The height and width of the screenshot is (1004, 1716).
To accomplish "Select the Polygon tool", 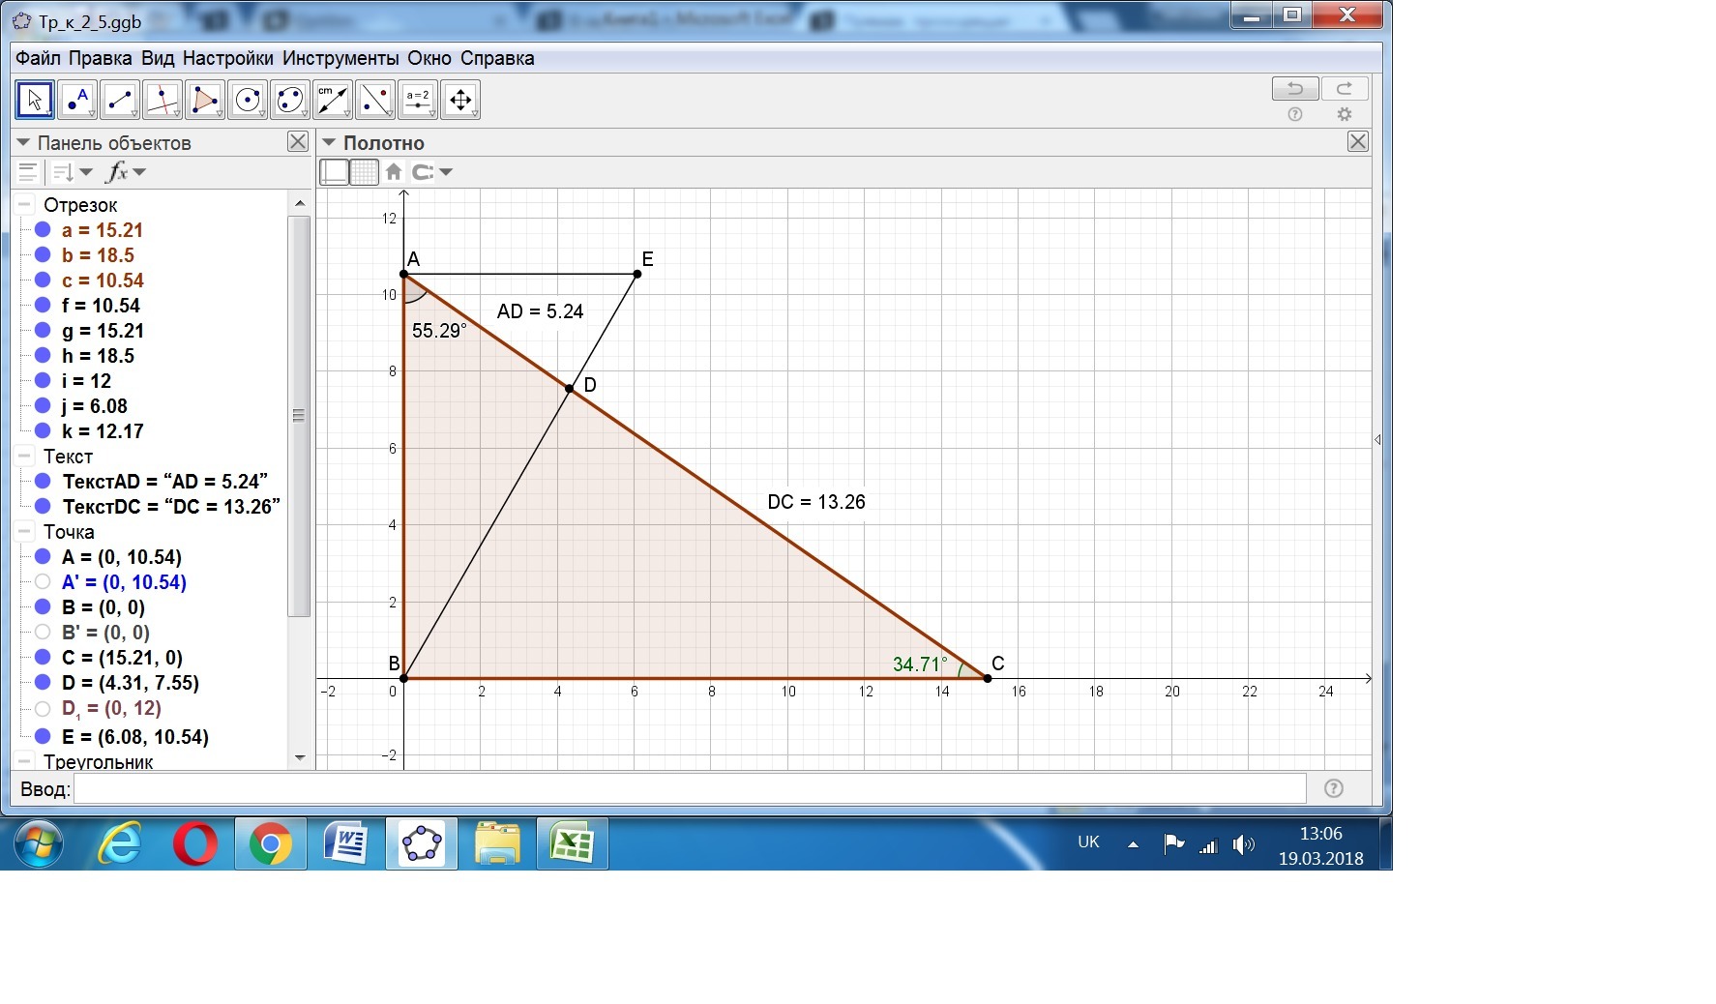I will (x=204, y=99).
